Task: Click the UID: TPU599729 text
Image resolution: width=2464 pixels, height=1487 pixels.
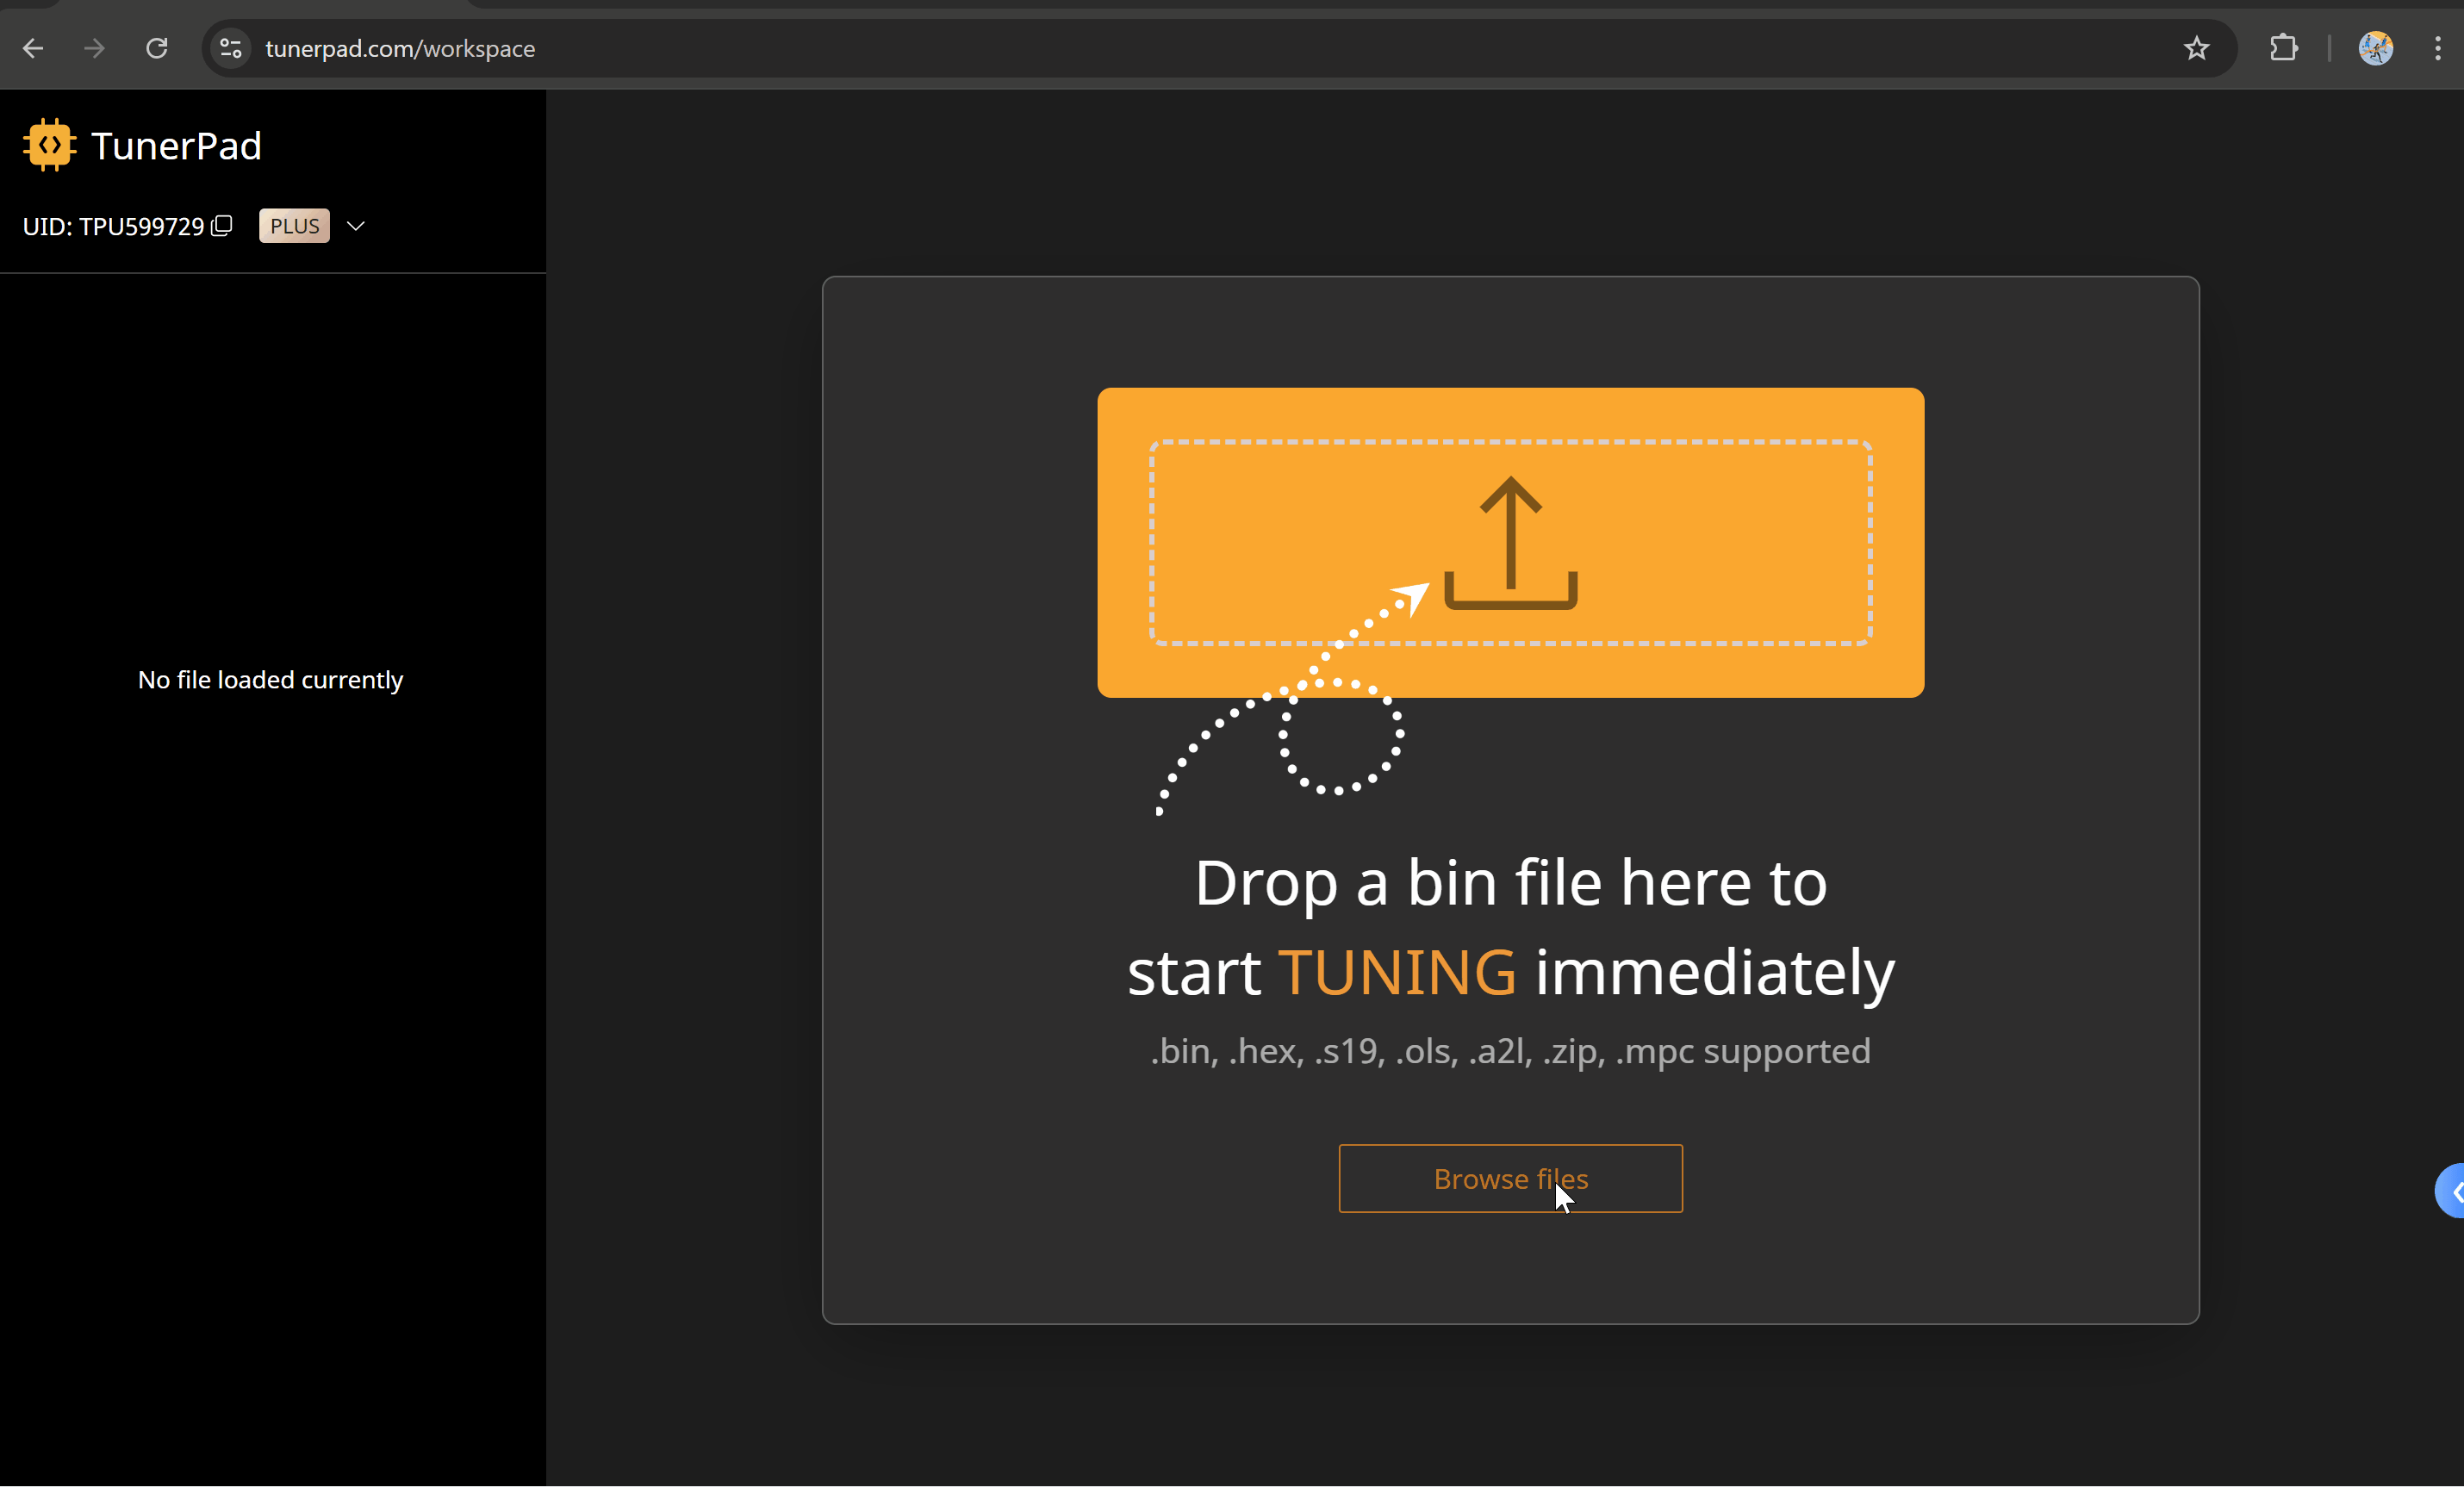Action: pyautogui.click(x=113, y=227)
